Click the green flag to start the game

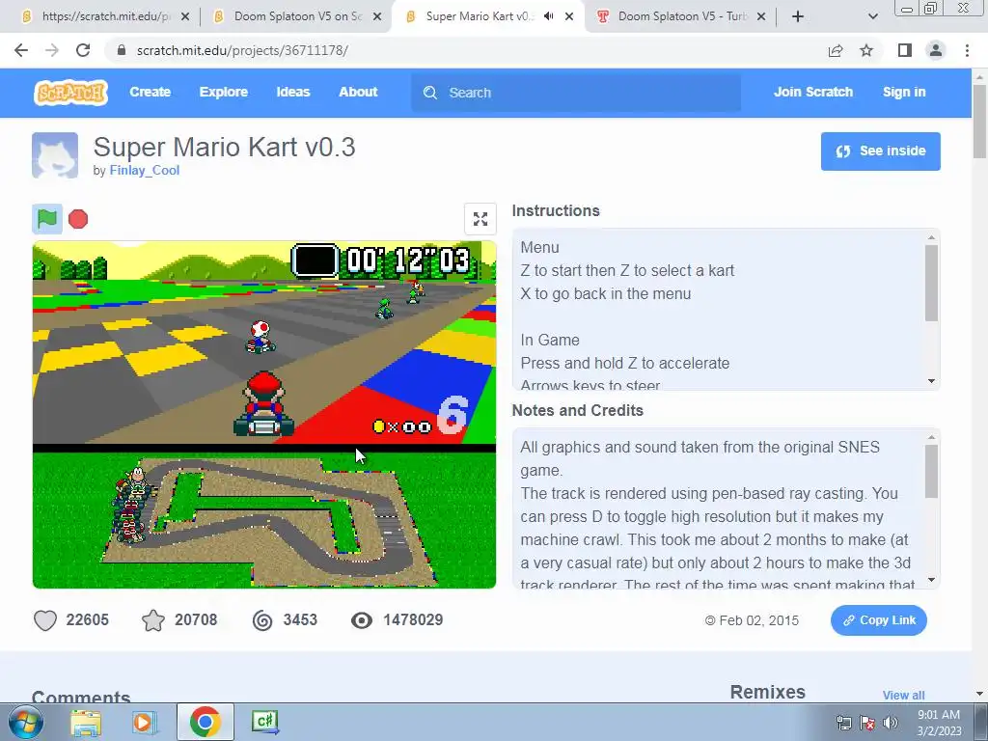47,219
